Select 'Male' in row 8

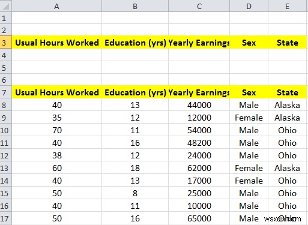249,105
